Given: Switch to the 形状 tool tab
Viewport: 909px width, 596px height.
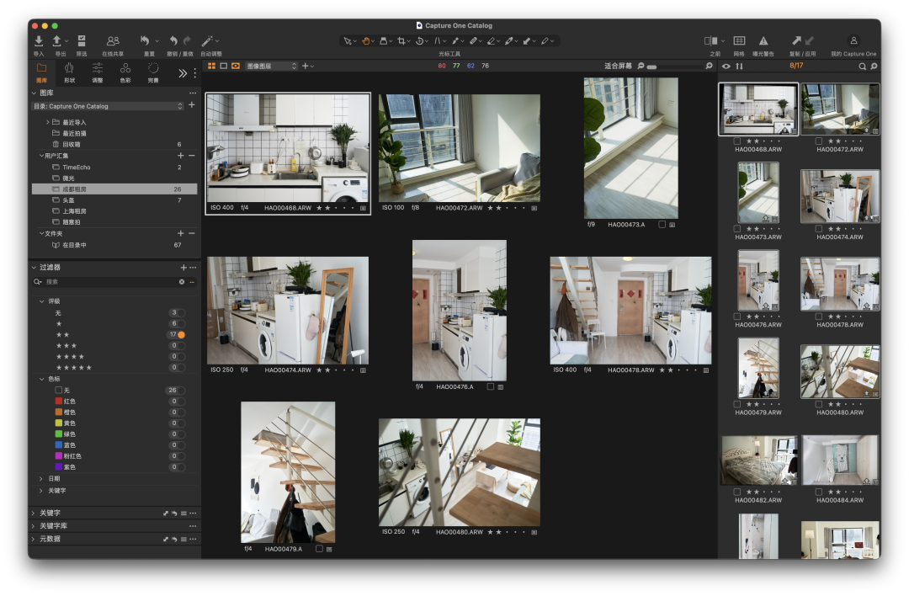Looking at the screenshot, I should click(70, 72).
